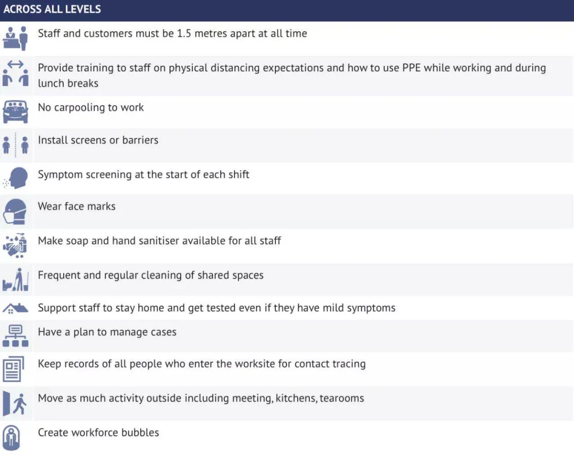Click the records document icon
Image resolution: width=574 pixels, height=455 pixels.
[13, 368]
